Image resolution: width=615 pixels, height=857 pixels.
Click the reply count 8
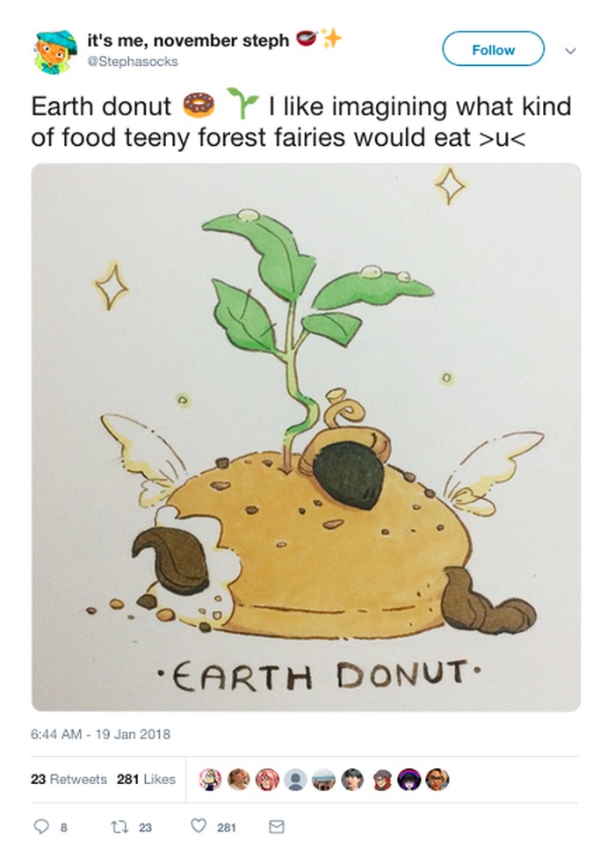pyautogui.click(x=64, y=828)
